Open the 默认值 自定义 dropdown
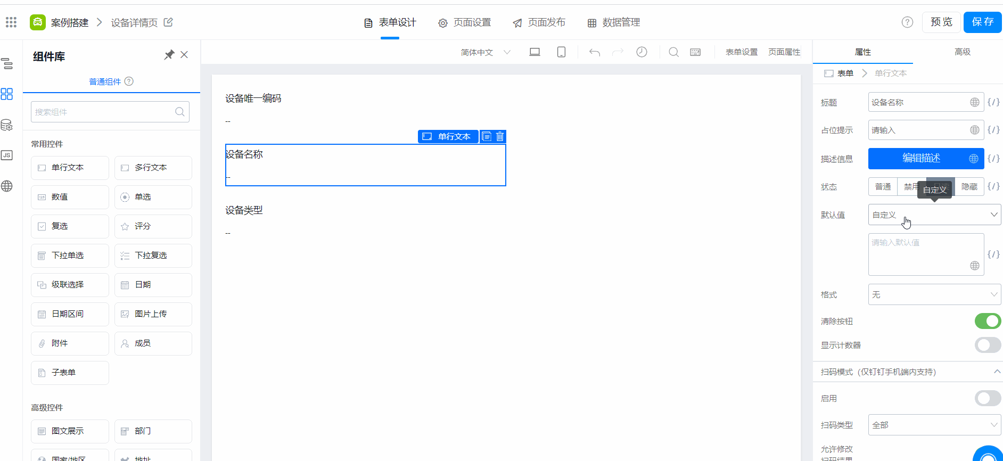 pyautogui.click(x=934, y=215)
